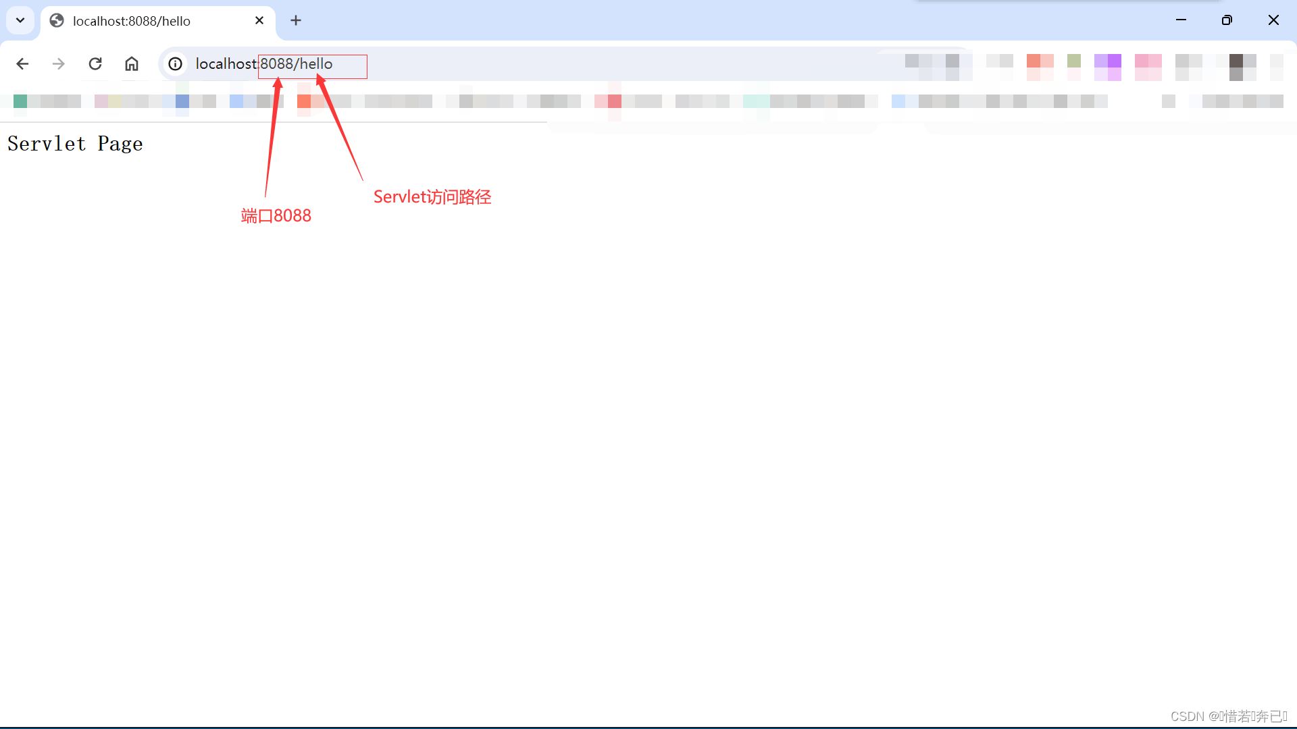Open a new tab with plus button
Viewport: 1297px width, 729px height.
click(x=296, y=20)
